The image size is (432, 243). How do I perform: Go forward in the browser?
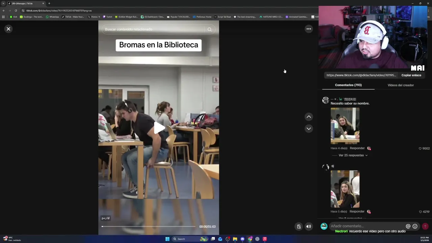[x=9, y=10]
